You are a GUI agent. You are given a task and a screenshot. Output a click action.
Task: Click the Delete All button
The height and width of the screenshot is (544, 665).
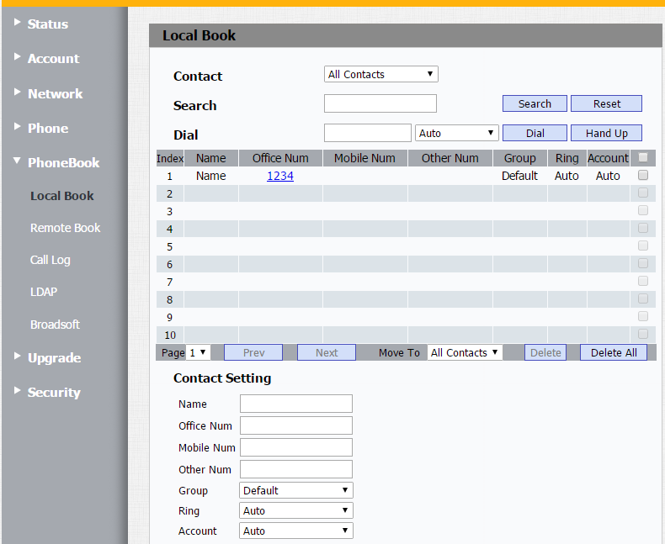614,352
